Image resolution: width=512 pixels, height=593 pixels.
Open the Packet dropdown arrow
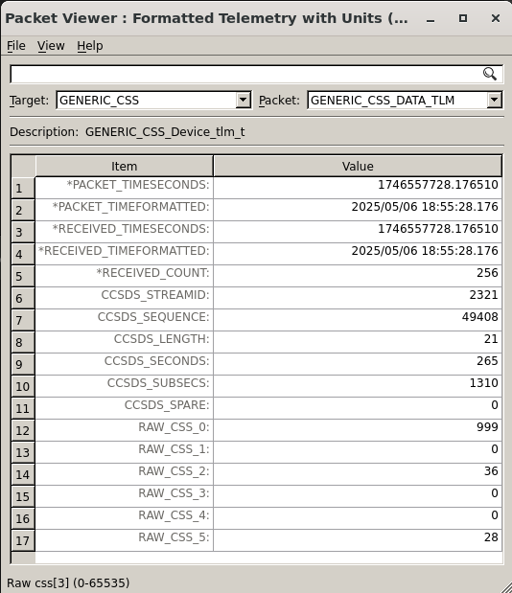(494, 101)
